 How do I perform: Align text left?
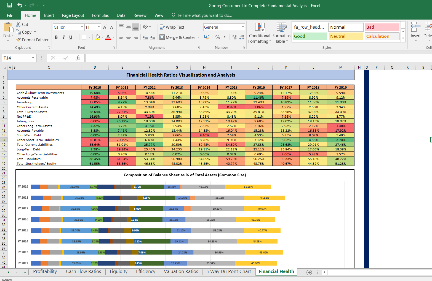pyautogui.click(x=121, y=37)
